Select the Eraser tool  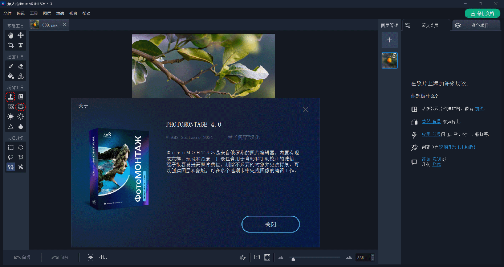[21, 66]
